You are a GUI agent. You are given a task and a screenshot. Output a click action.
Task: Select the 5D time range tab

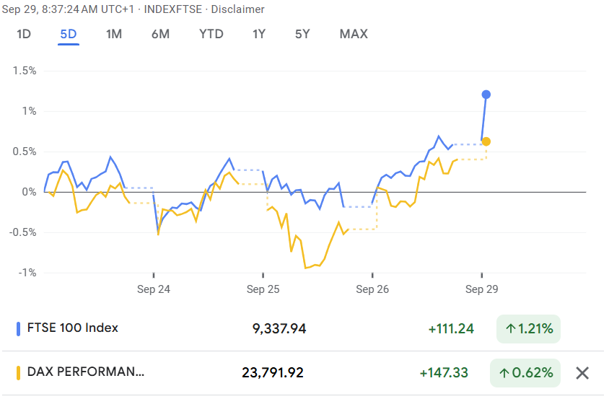(x=69, y=34)
